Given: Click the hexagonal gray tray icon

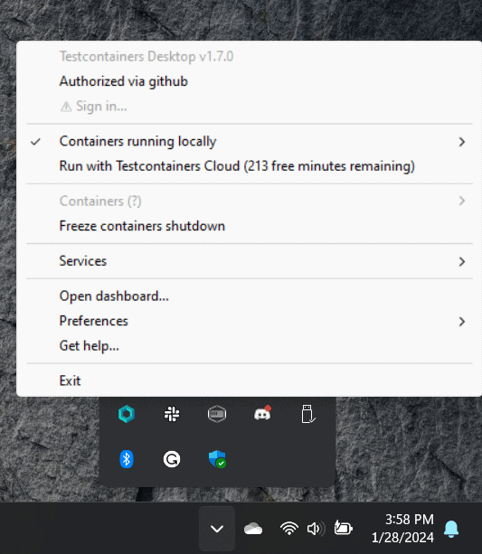Looking at the screenshot, I should click(x=217, y=414).
